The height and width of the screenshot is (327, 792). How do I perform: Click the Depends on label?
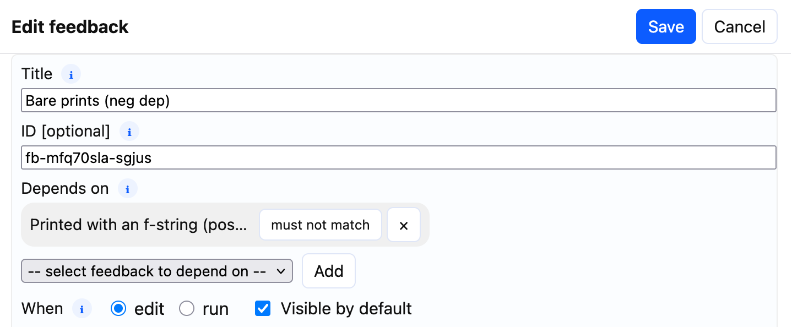(65, 189)
